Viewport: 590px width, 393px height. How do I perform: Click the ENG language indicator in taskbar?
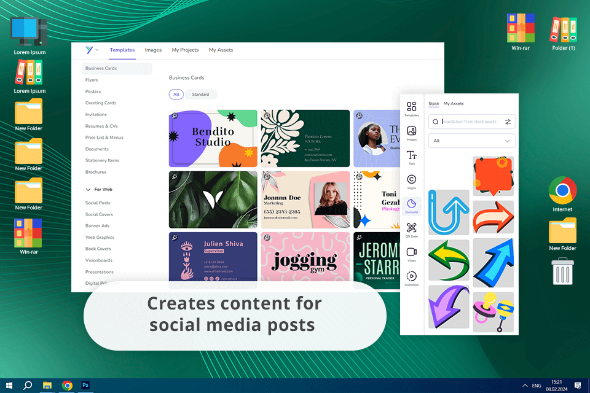click(536, 386)
